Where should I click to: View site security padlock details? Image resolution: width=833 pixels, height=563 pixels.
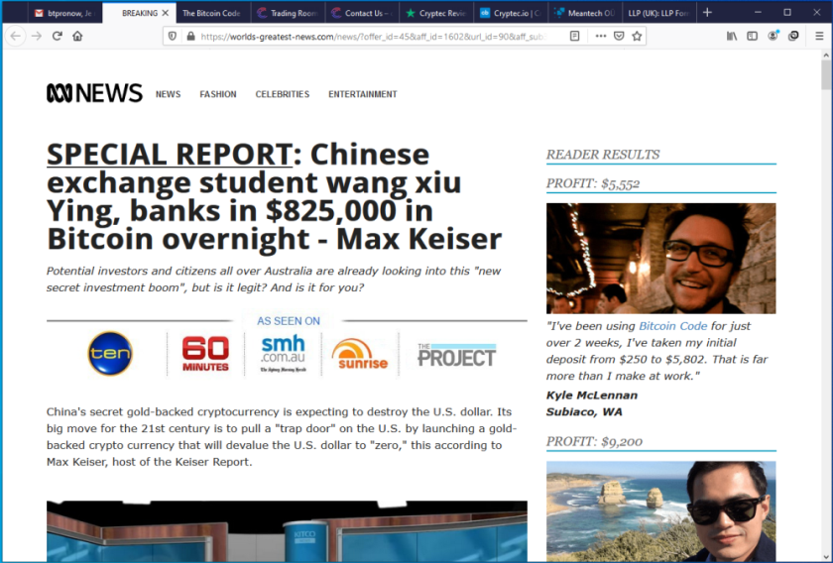pos(190,36)
